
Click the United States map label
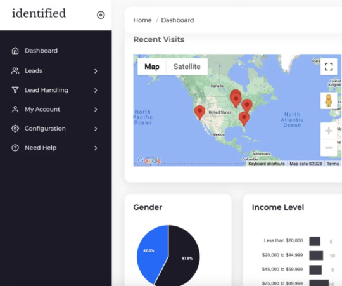(x=220, y=112)
